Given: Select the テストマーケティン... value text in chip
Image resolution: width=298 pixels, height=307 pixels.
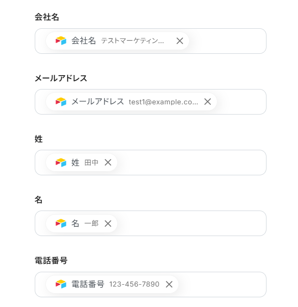Looking at the screenshot, I should (133, 41).
